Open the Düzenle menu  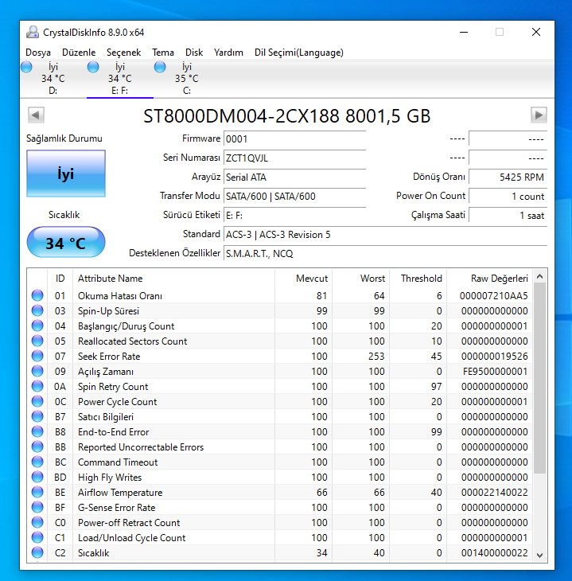tap(79, 53)
